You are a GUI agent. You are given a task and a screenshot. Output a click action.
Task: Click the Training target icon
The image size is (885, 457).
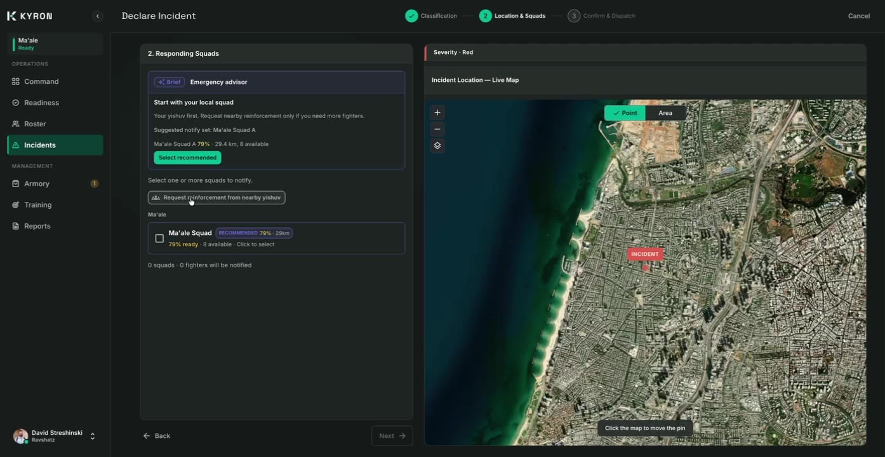click(x=16, y=205)
